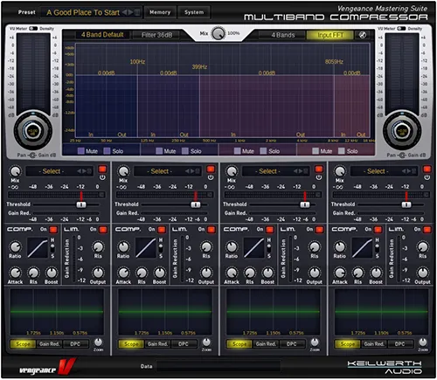The width and height of the screenshot is (437, 380).
Task: Click the fourth band's power icon
Action: (427, 177)
